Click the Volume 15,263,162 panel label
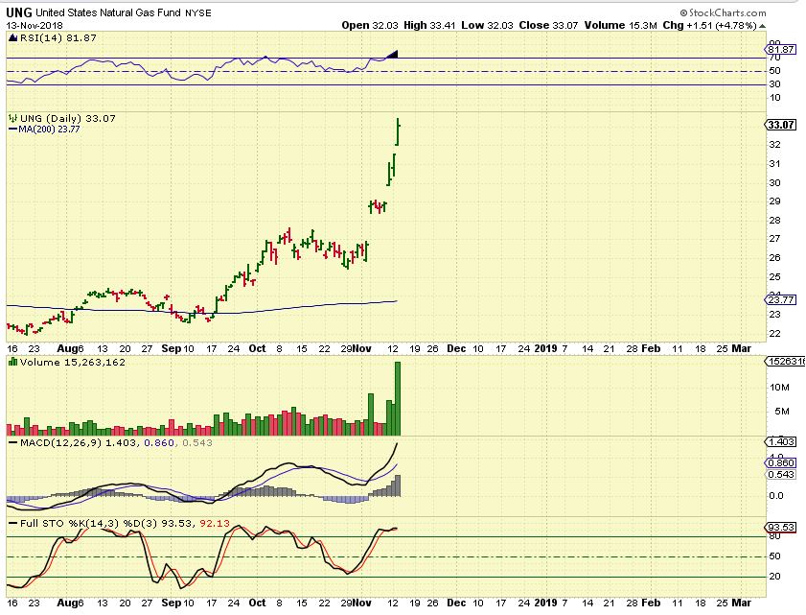 click(x=73, y=363)
